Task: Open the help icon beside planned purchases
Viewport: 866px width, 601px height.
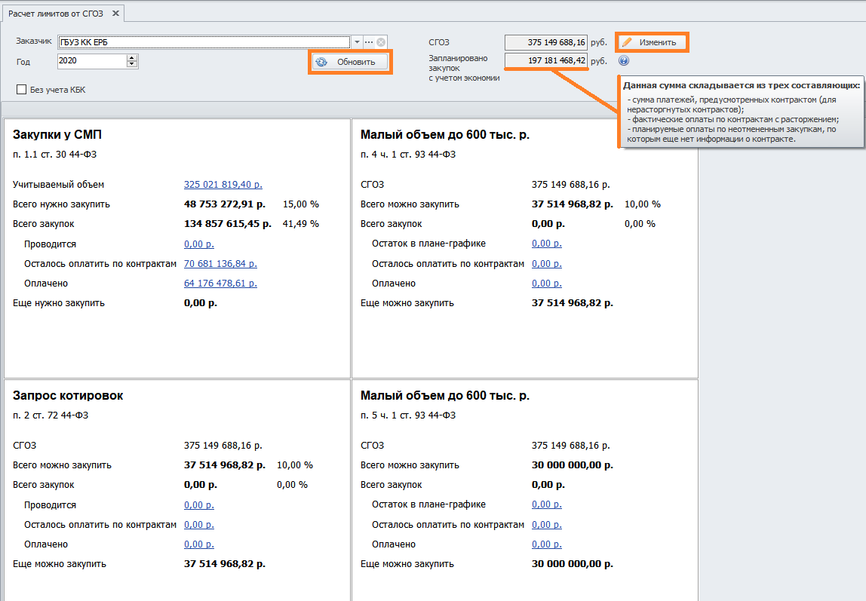Action: [x=624, y=61]
